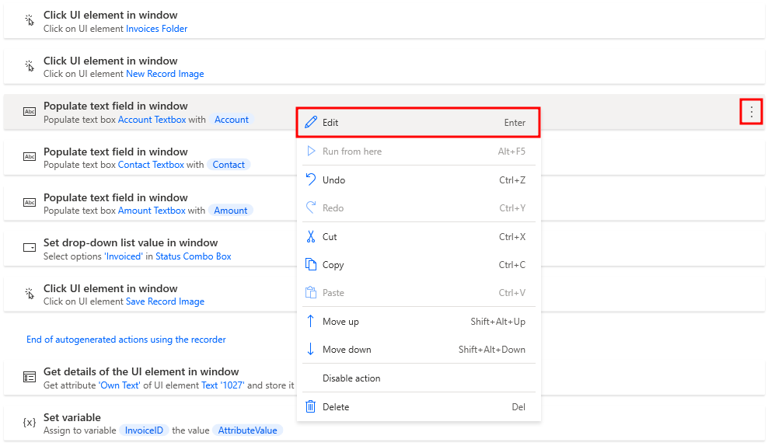Select the Get details of UI element action
The height and width of the screenshot is (446, 782).
384,378
